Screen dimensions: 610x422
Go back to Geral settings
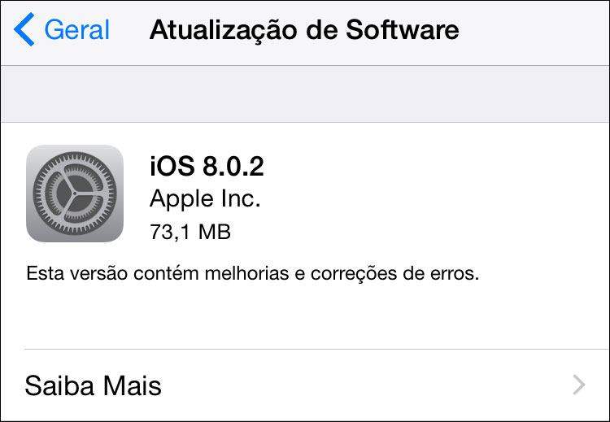click(x=62, y=29)
